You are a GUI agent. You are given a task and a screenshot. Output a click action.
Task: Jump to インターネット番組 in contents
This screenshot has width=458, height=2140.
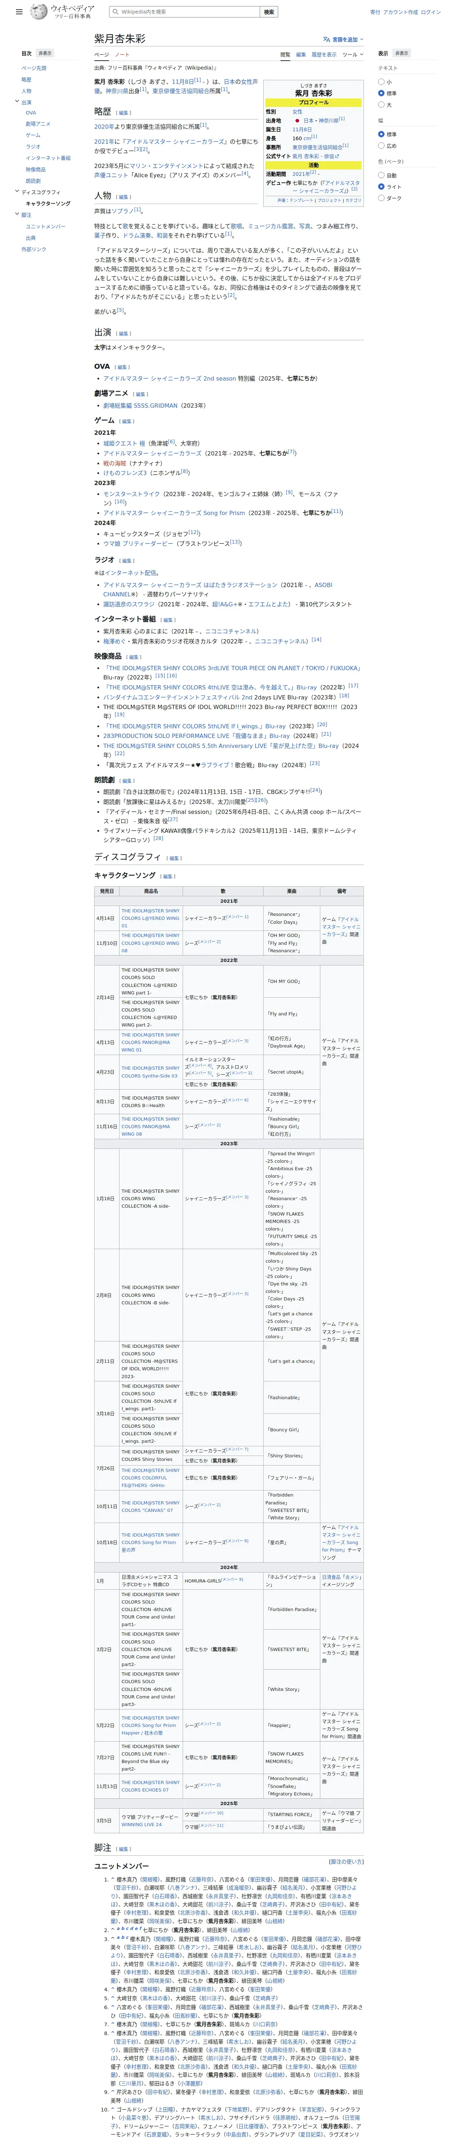pyautogui.click(x=48, y=158)
